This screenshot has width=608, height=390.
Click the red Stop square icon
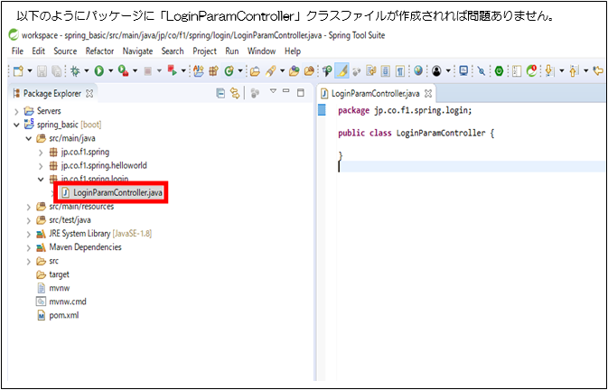coord(146,70)
